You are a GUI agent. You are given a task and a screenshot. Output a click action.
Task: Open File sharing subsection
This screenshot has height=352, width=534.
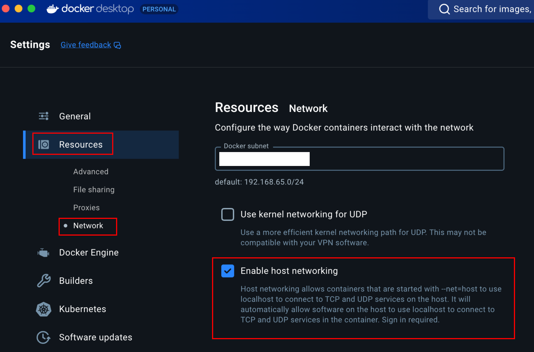(x=94, y=190)
